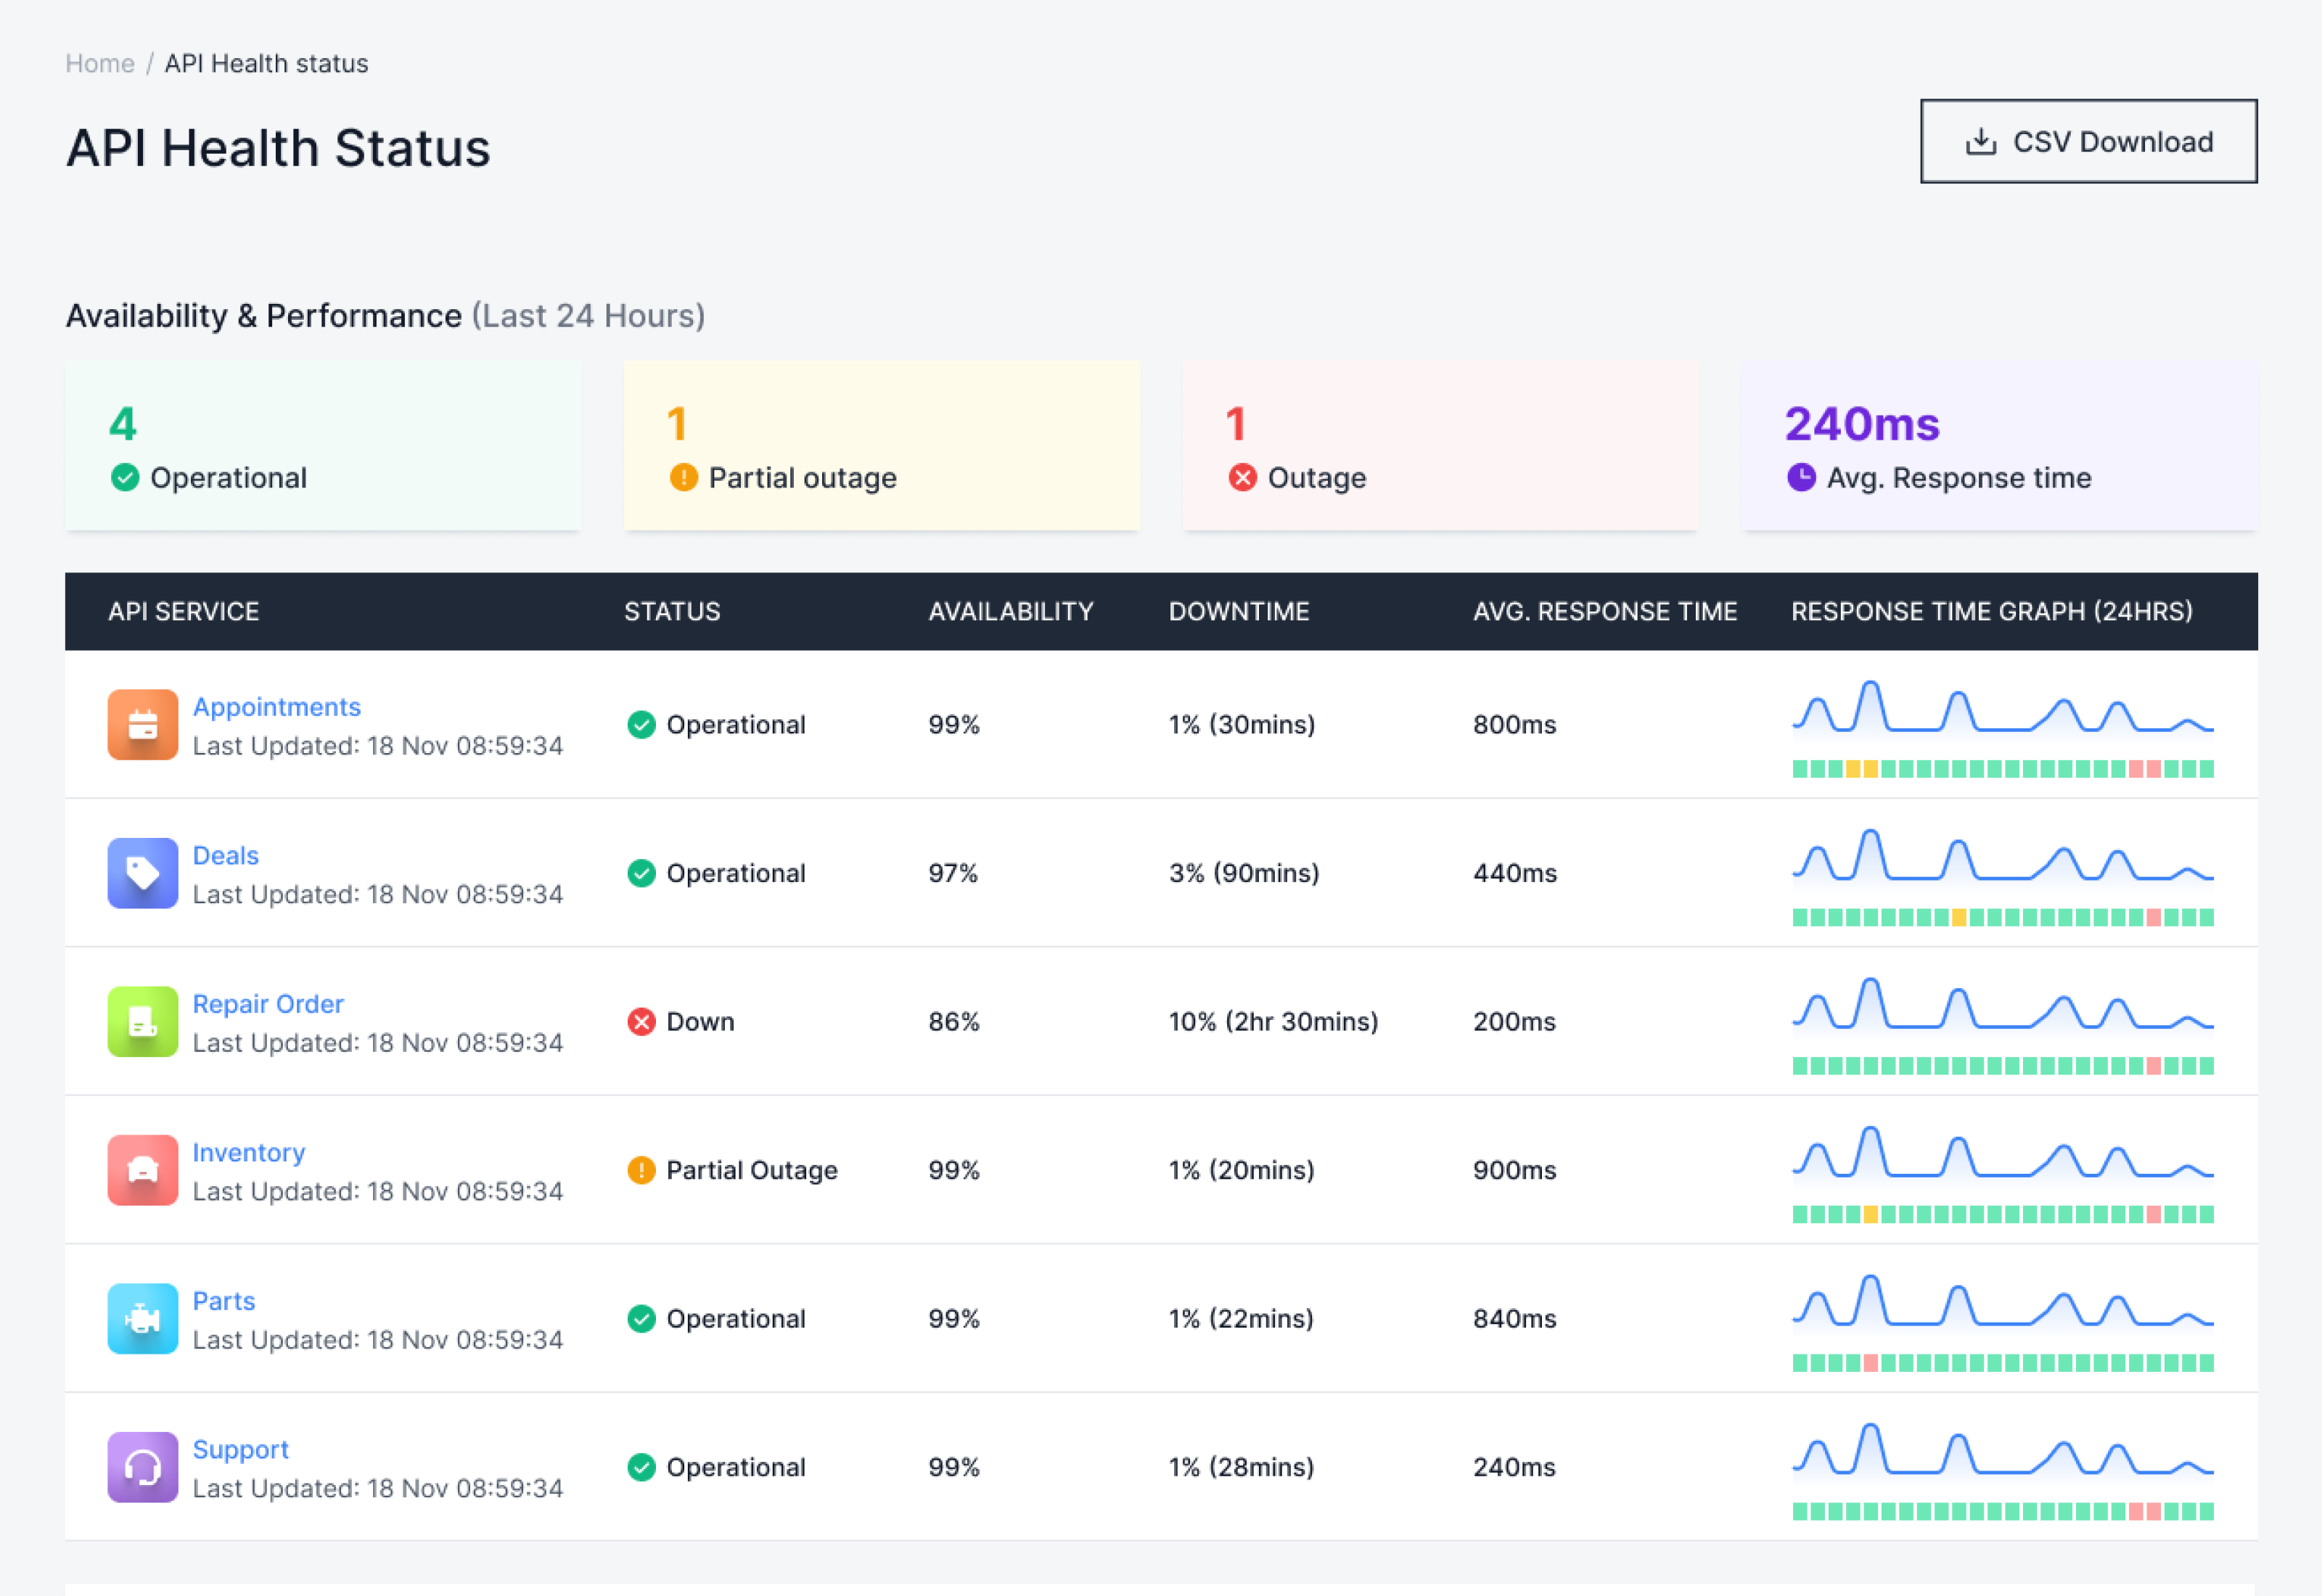Select the Partial outage summary card

pyautogui.click(x=882, y=445)
